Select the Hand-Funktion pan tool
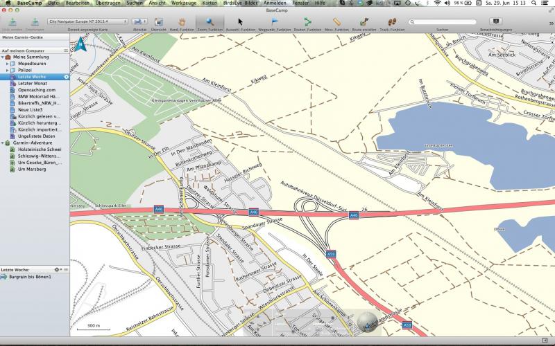This screenshot has height=346, width=555. click(182, 22)
